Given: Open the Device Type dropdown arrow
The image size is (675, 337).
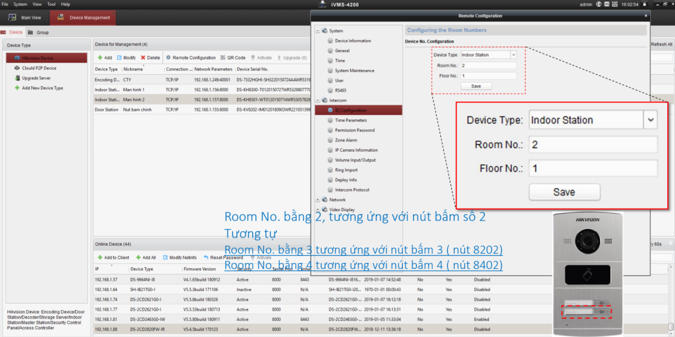Looking at the screenshot, I should [514, 55].
